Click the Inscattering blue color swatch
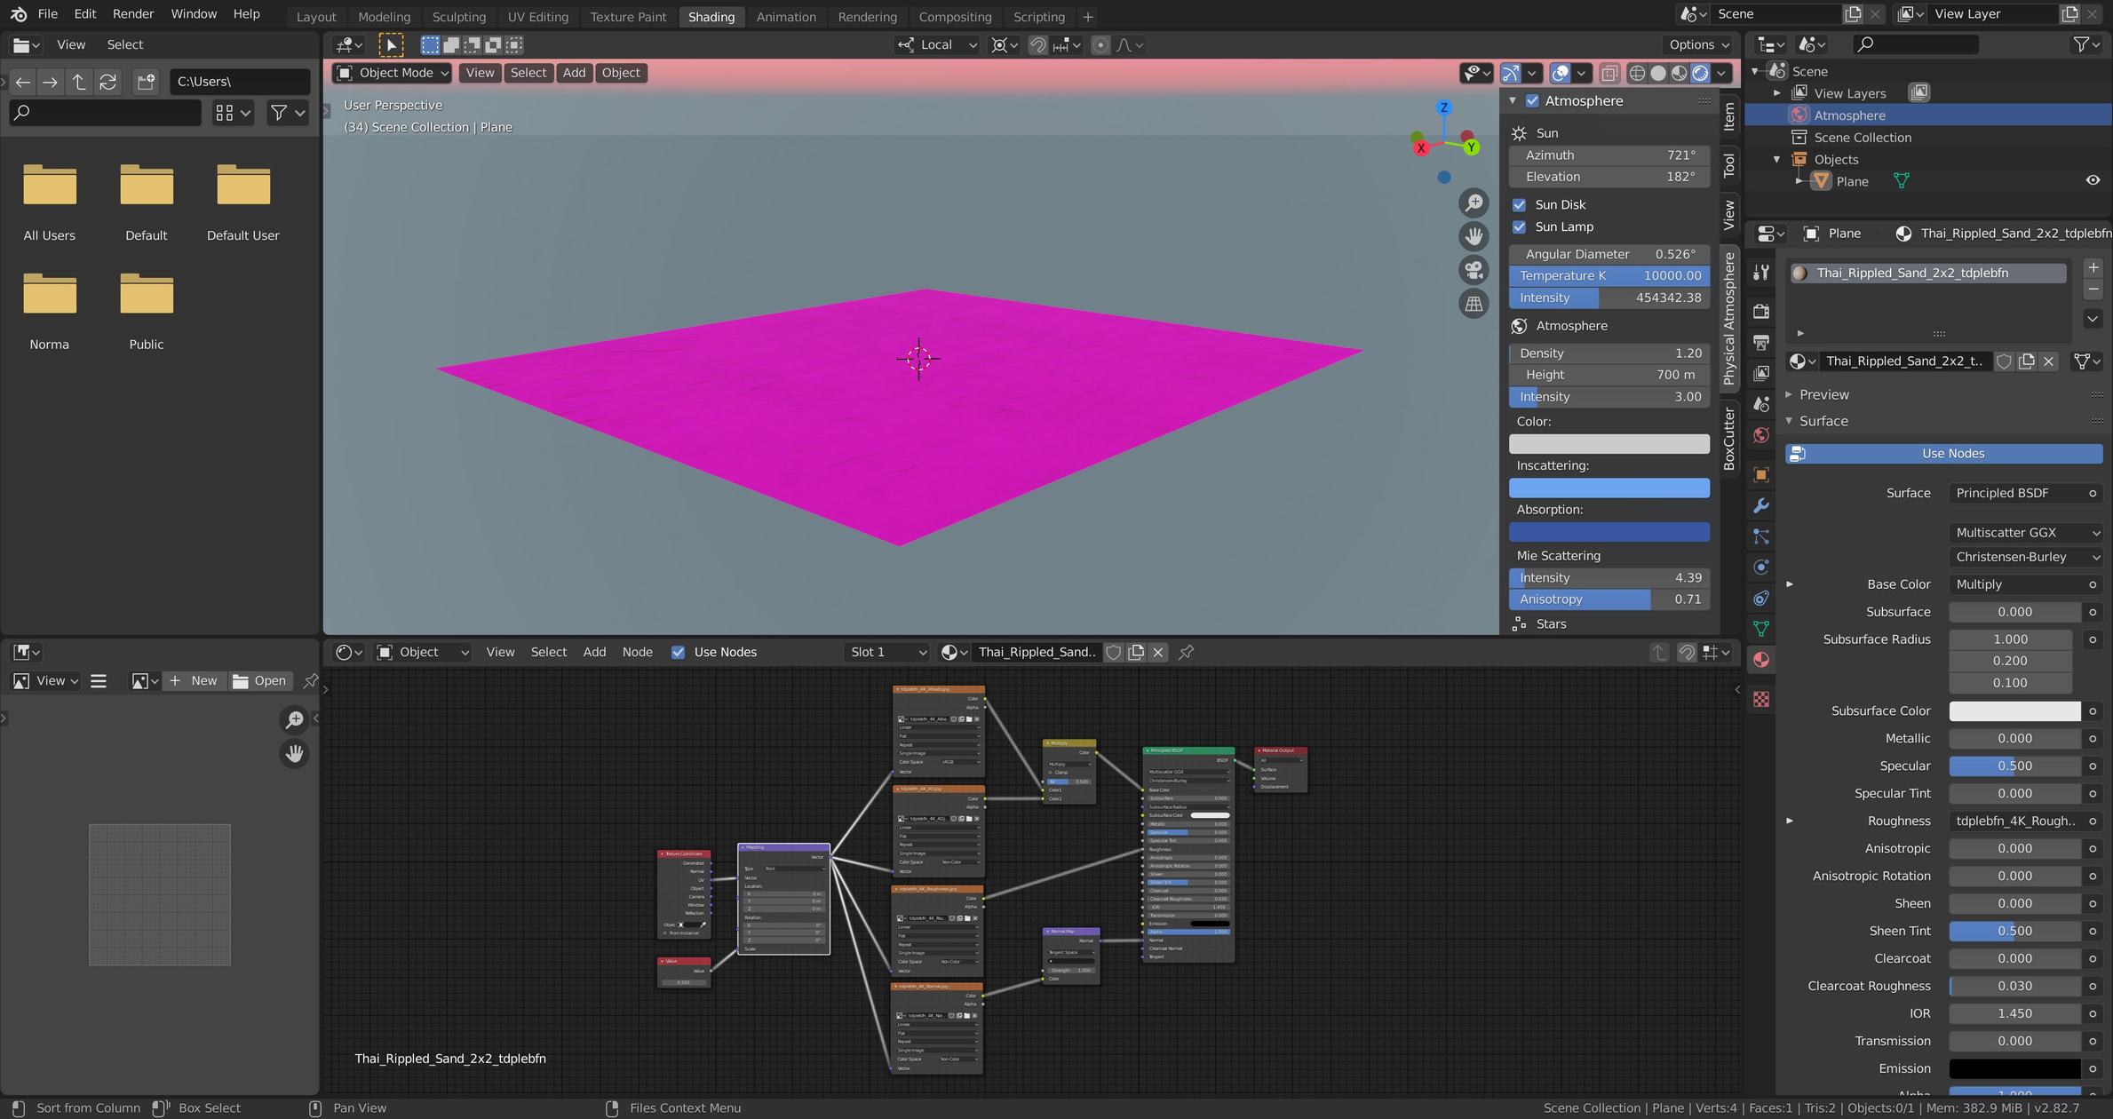 tap(1609, 488)
